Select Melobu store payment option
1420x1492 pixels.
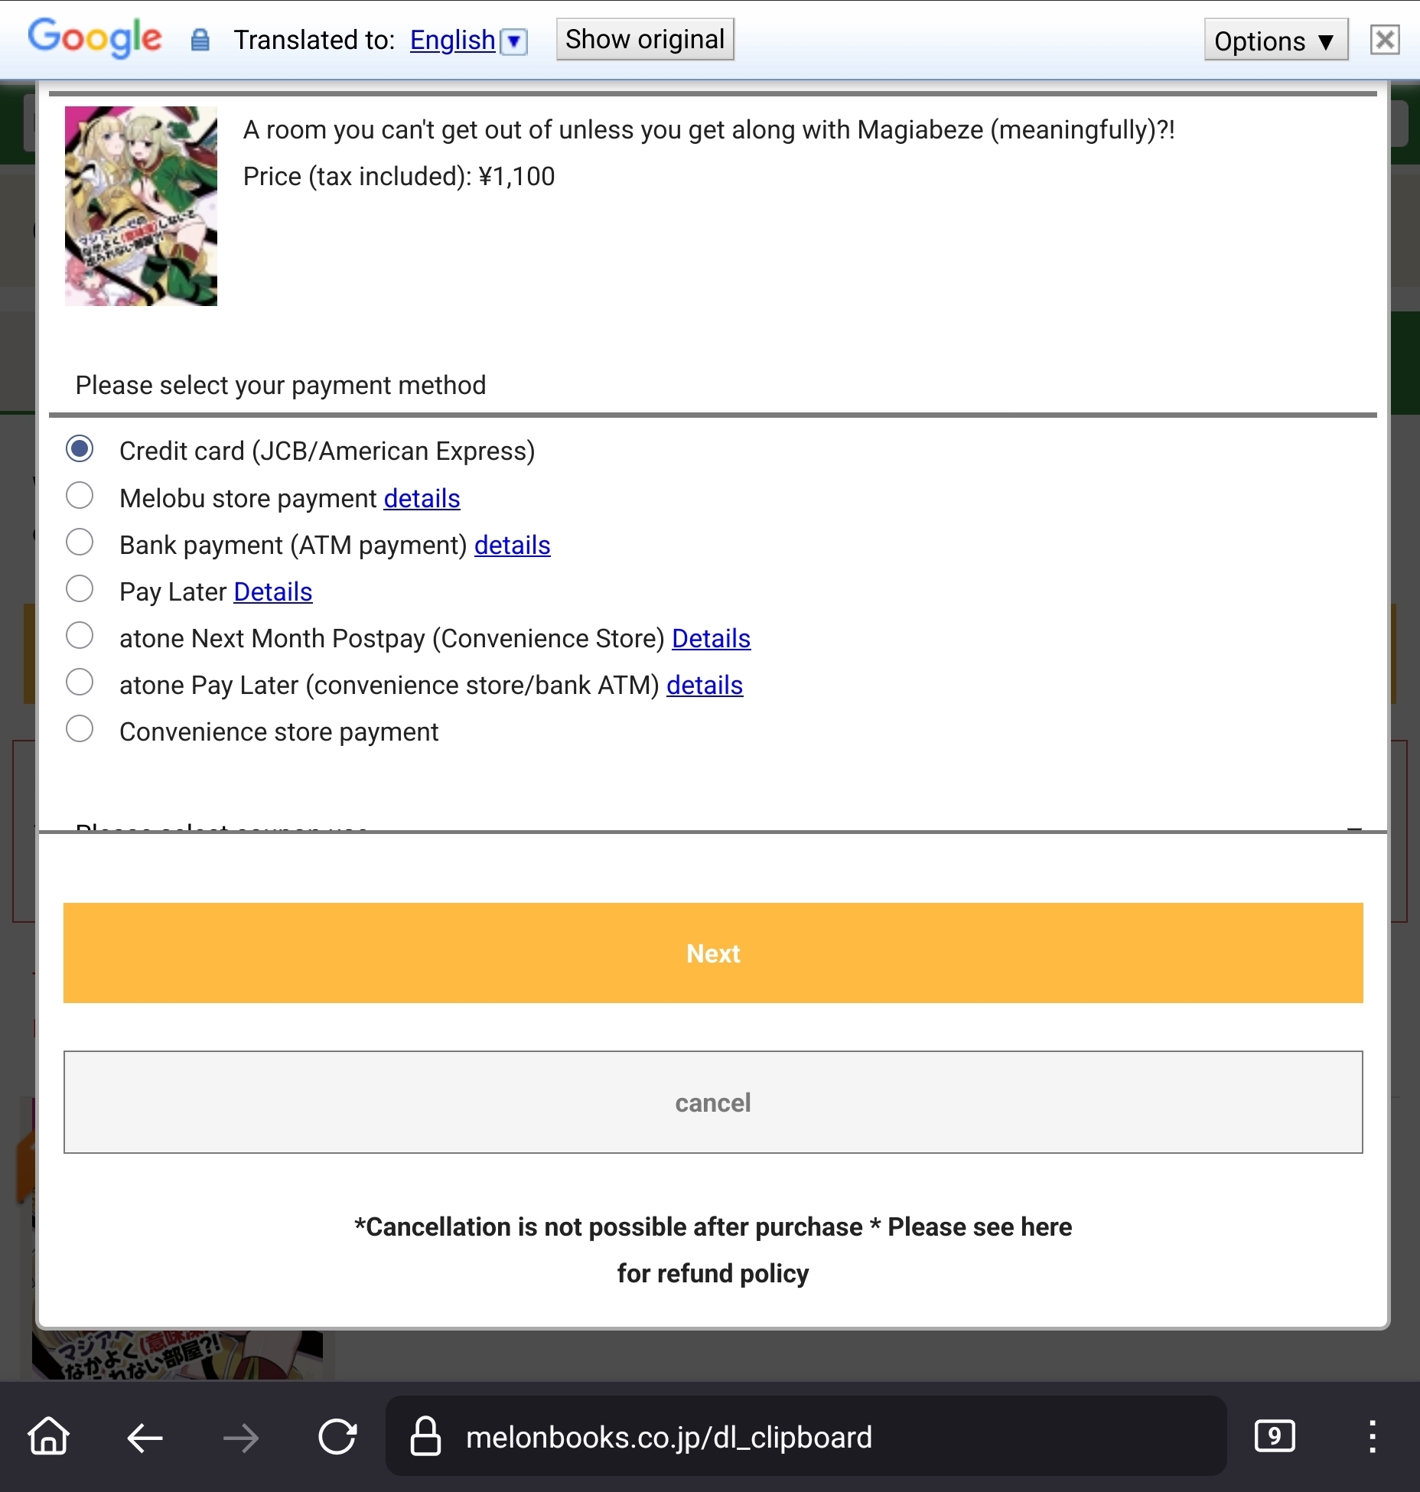80,496
